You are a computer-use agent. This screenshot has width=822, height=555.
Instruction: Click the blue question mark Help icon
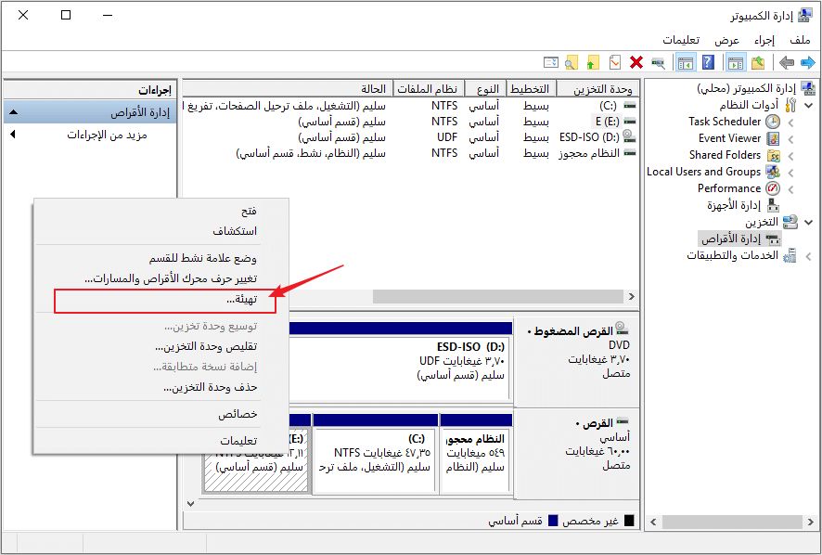point(708,63)
